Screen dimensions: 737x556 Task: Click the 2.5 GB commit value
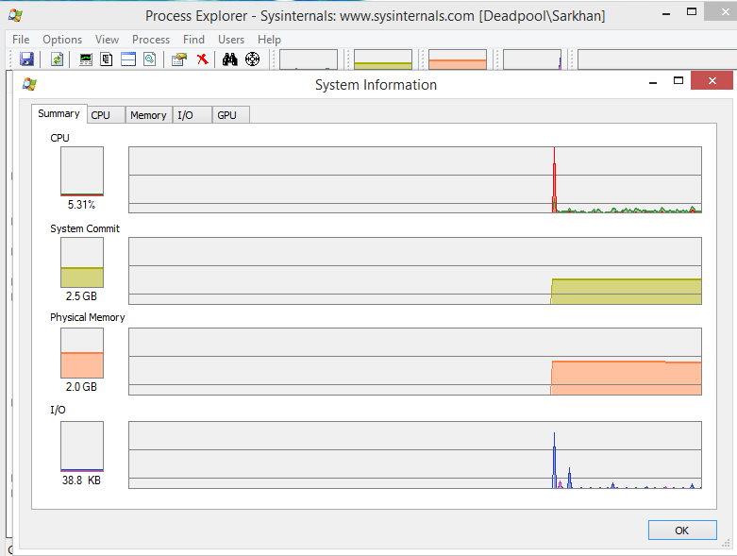81,296
